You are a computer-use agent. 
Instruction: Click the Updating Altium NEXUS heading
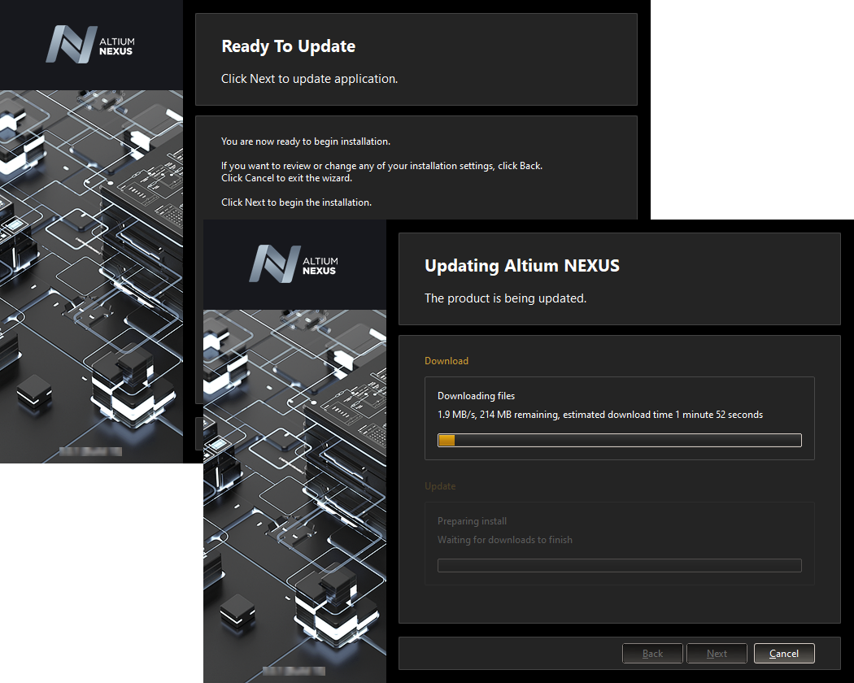pos(521,266)
